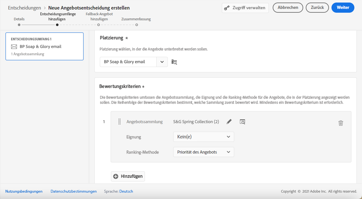Viewport: 362px width, 199px height.
Task: Jump to the Fallback-Angebot hinzufügen step
Action: (99, 24)
